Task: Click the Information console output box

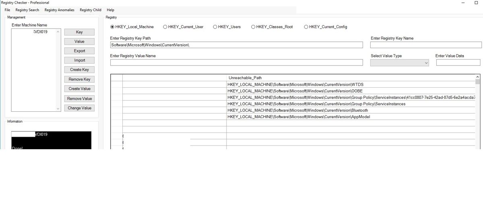Action: (51, 140)
